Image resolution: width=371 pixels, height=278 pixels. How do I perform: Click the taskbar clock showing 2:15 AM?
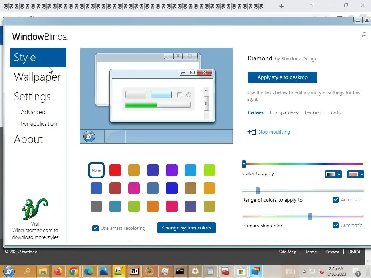tap(337, 271)
